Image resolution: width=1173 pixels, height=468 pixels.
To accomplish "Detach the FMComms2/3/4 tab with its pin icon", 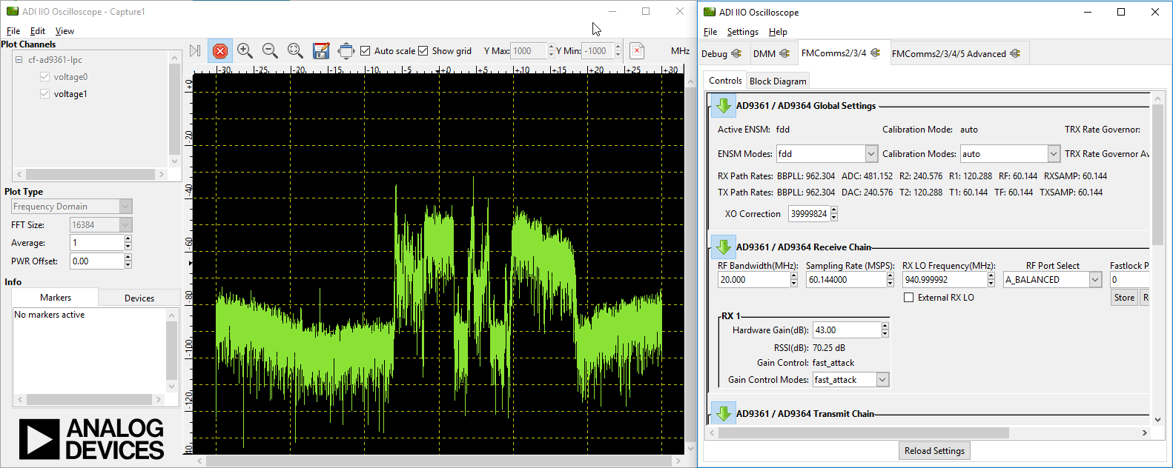I will pos(876,53).
